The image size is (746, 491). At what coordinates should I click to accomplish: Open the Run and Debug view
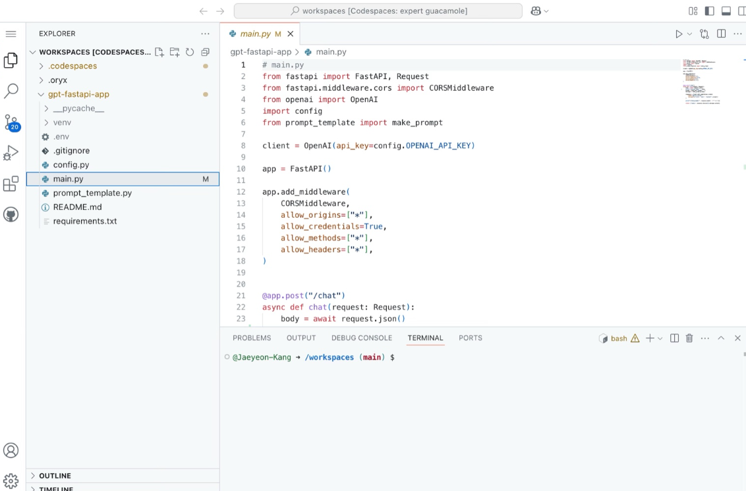[10, 153]
